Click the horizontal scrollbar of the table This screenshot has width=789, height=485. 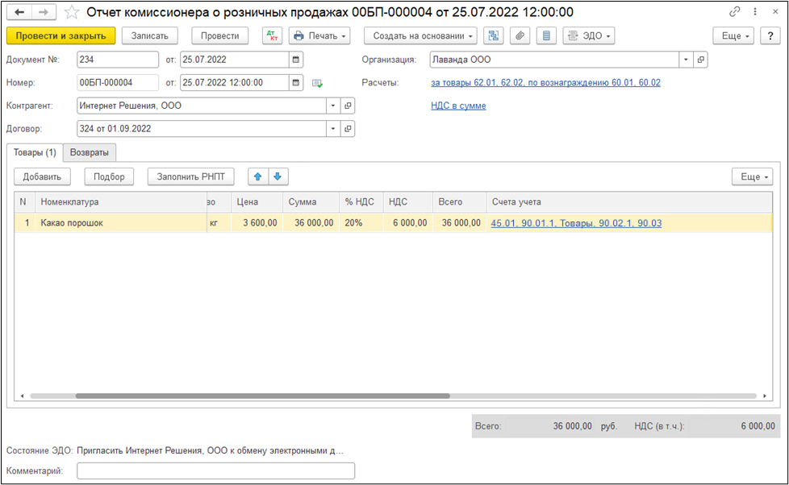tap(263, 396)
